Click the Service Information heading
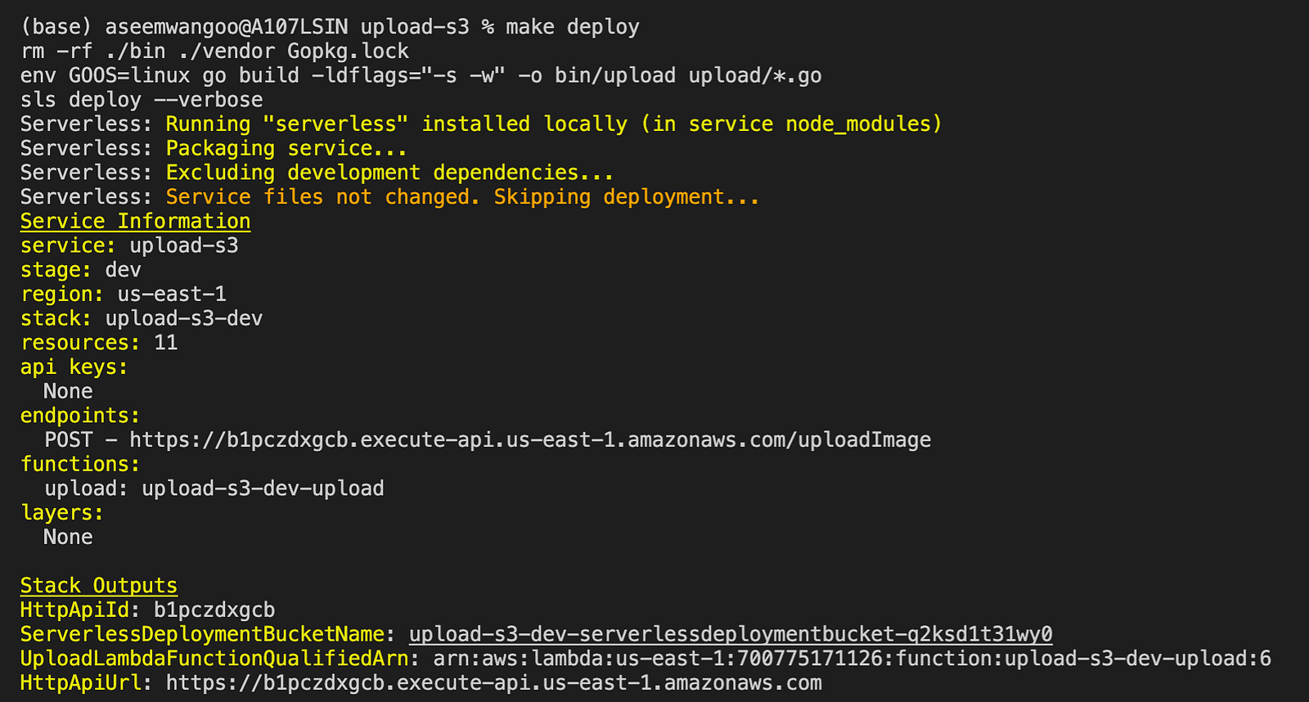 pyautogui.click(x=136, y=222)
